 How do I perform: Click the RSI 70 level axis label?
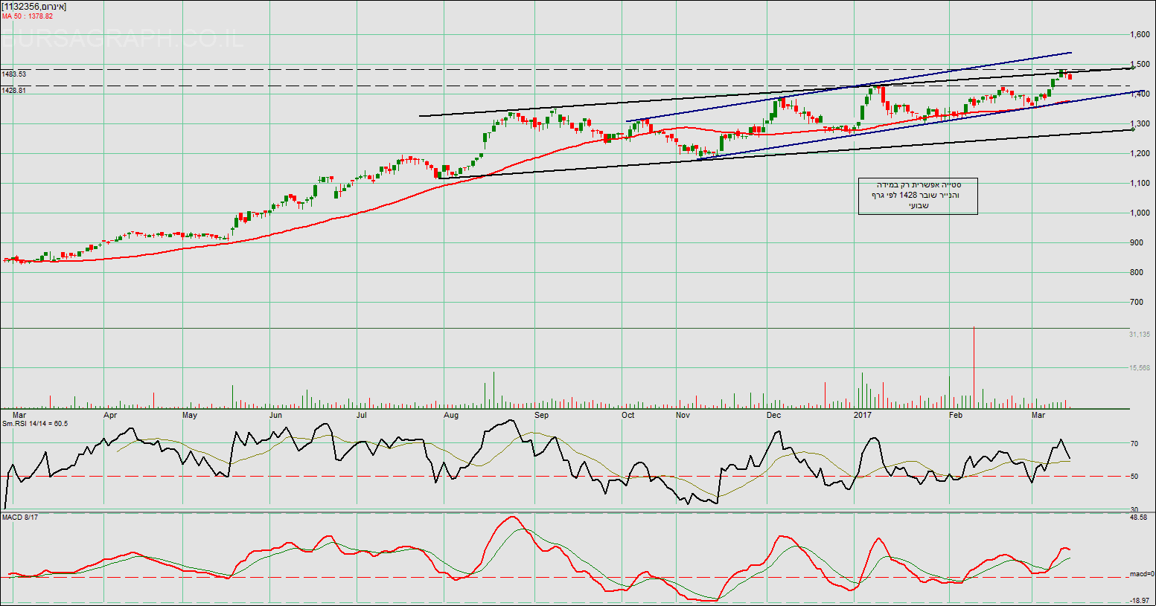click(1134, 444)
